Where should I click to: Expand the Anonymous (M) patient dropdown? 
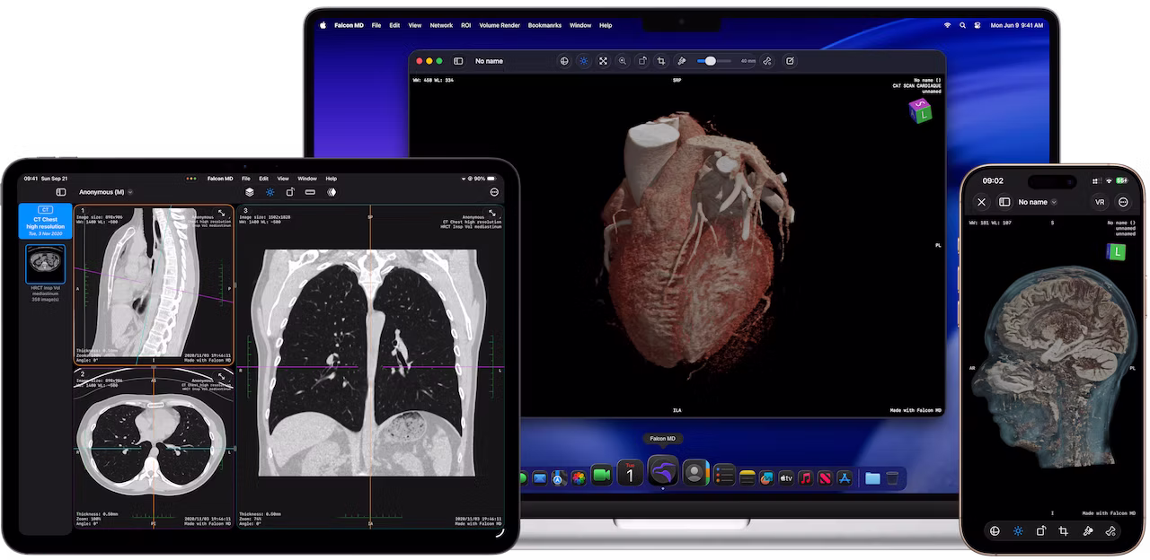pyautogui.click(x=105, y=192)
